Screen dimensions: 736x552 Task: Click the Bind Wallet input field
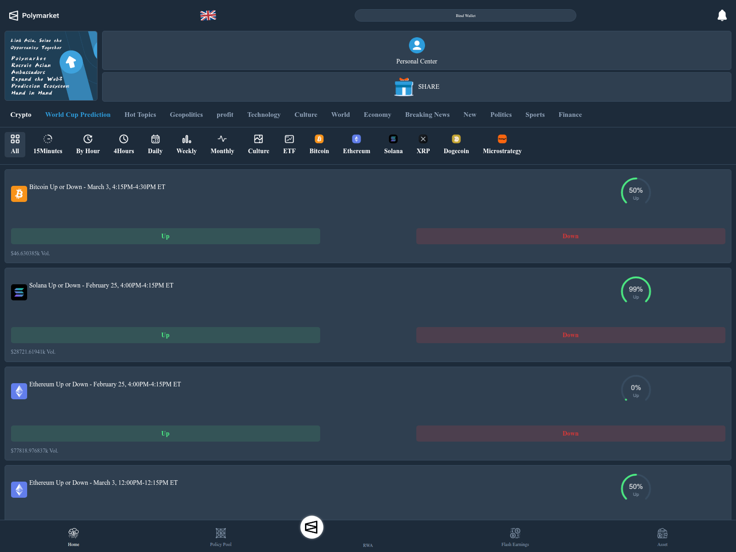[465, 15]
